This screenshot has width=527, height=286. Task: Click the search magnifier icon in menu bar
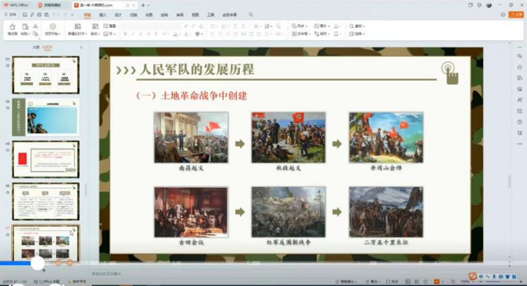[251, 15]
